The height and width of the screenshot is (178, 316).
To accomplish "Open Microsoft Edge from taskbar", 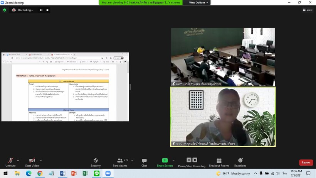I will (29, 173).
